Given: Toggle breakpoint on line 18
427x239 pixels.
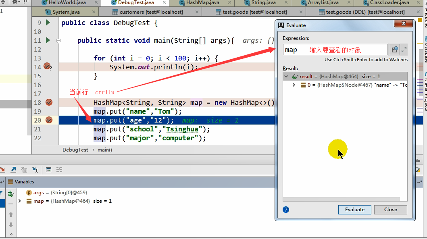Looking at the screenshot, I should [49, 102].
